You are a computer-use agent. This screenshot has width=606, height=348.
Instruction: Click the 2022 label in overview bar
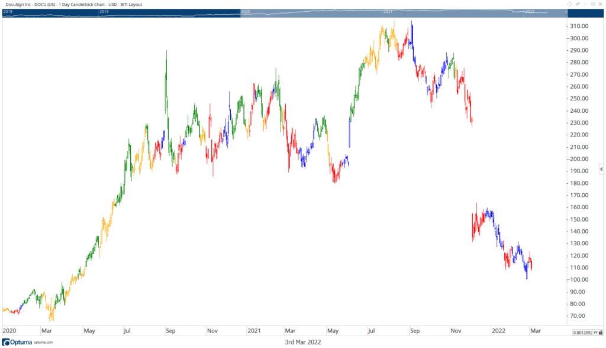530,12
